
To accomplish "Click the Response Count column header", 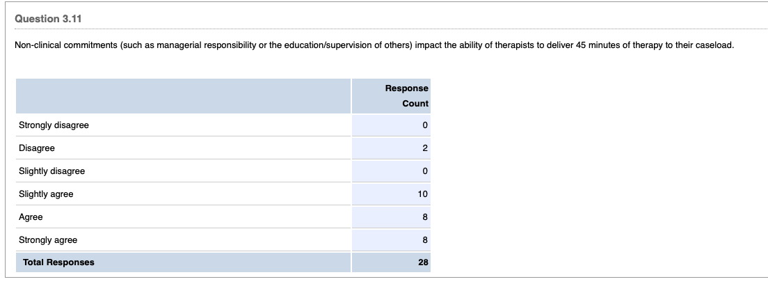I will click(406, 96).
